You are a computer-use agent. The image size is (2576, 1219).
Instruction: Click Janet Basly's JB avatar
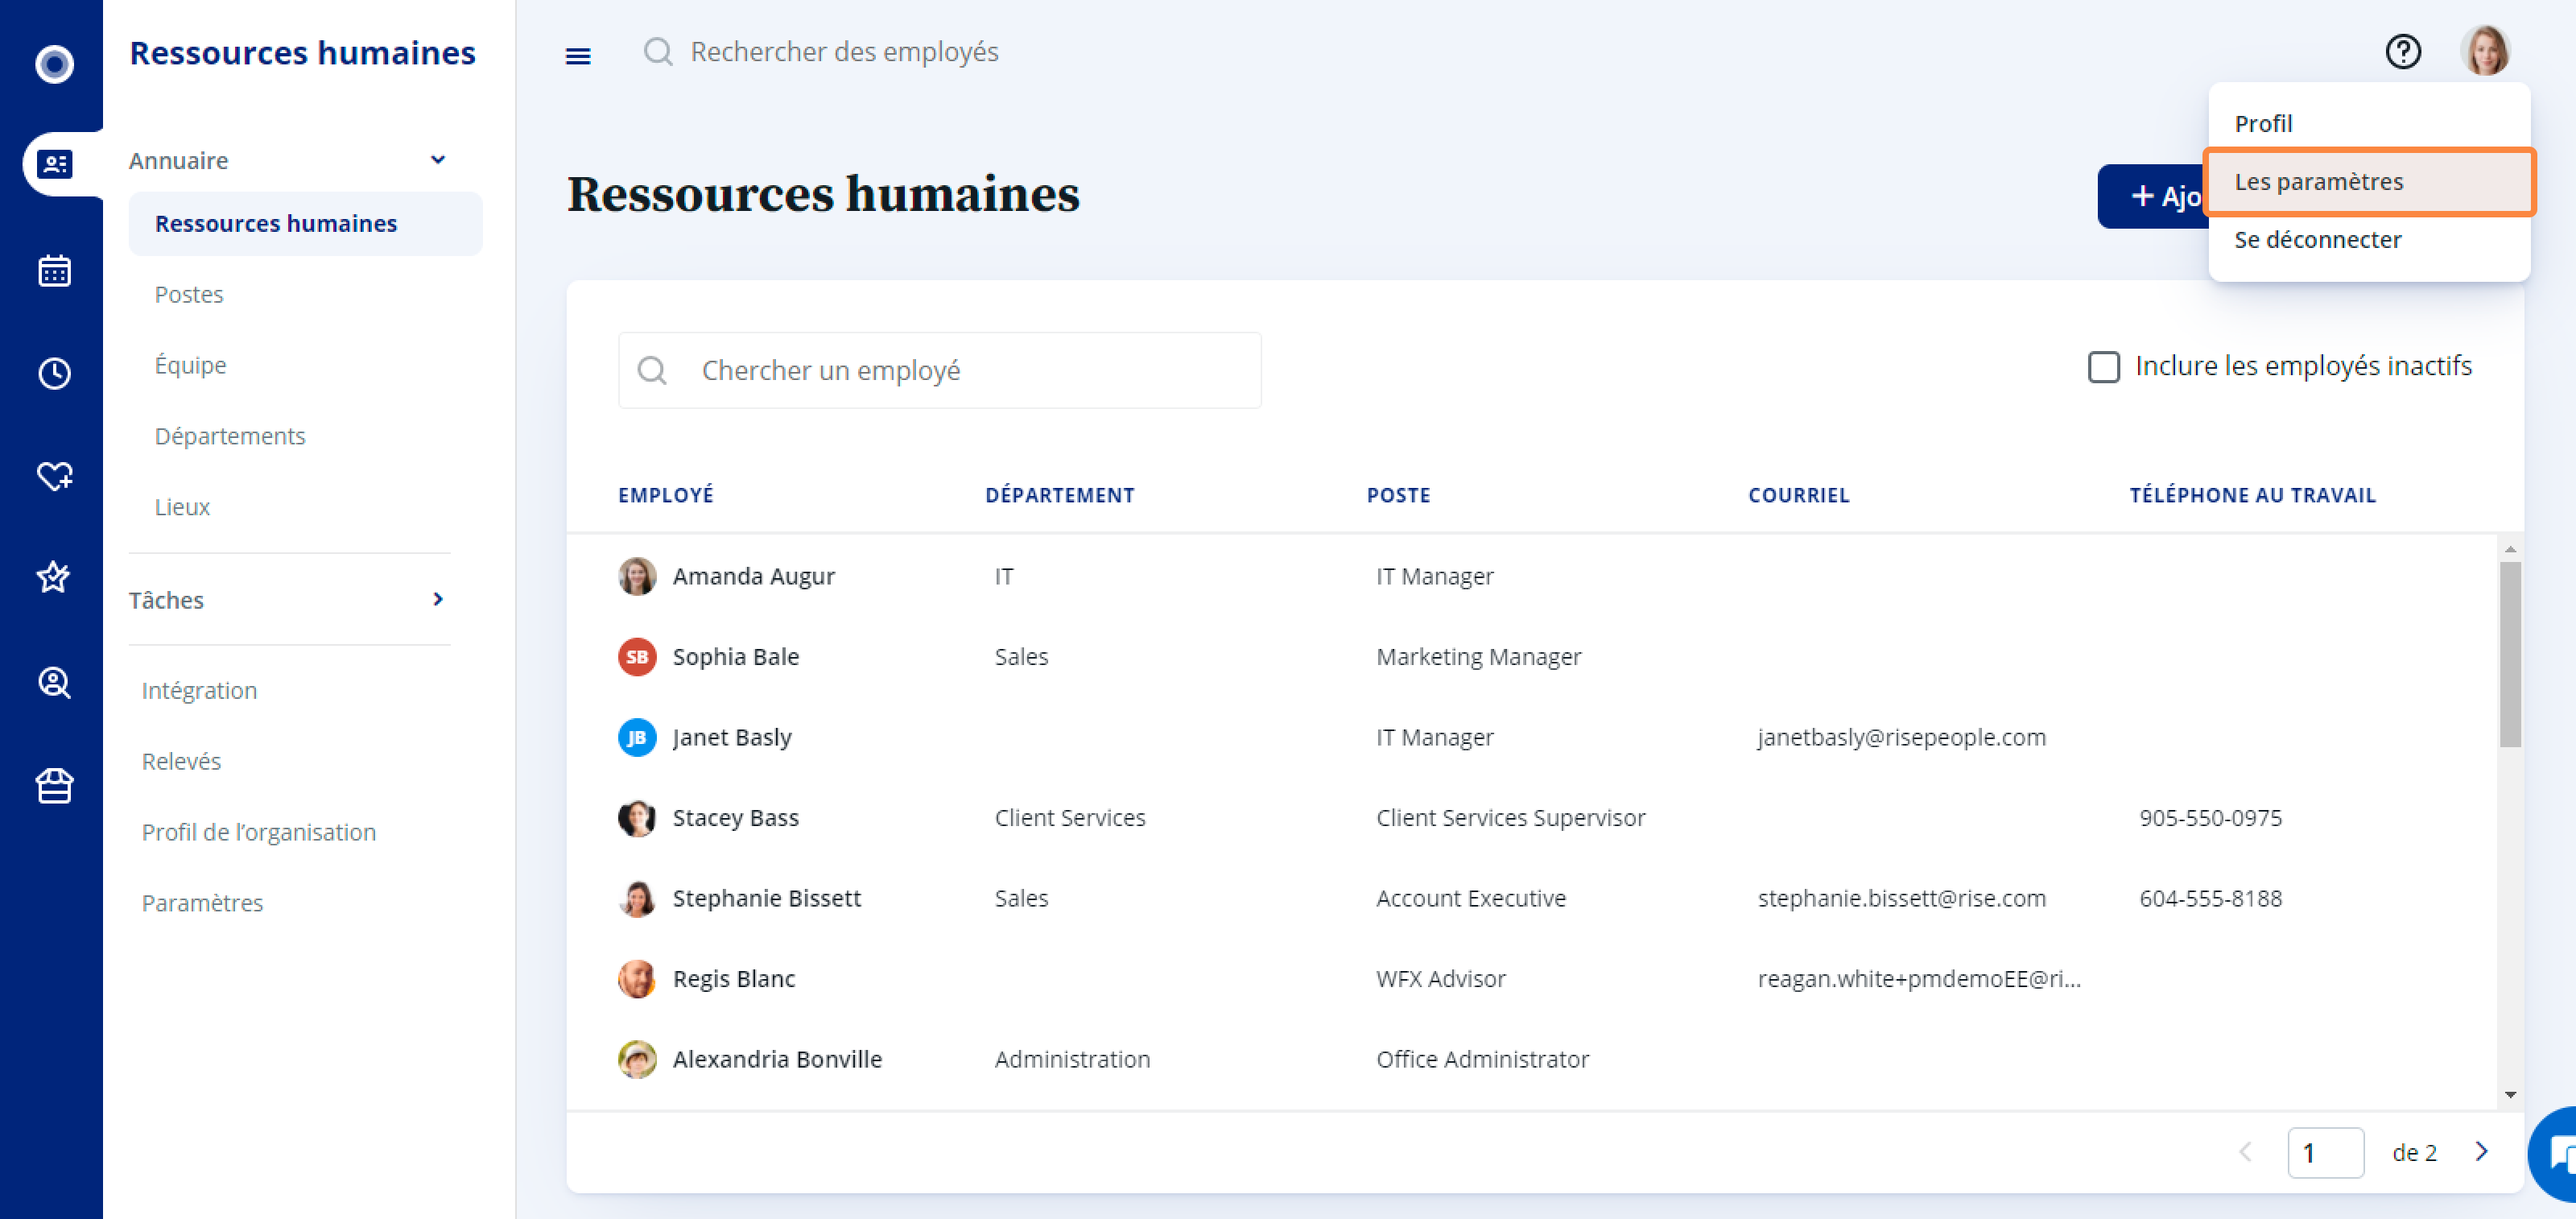coord(637,737)
